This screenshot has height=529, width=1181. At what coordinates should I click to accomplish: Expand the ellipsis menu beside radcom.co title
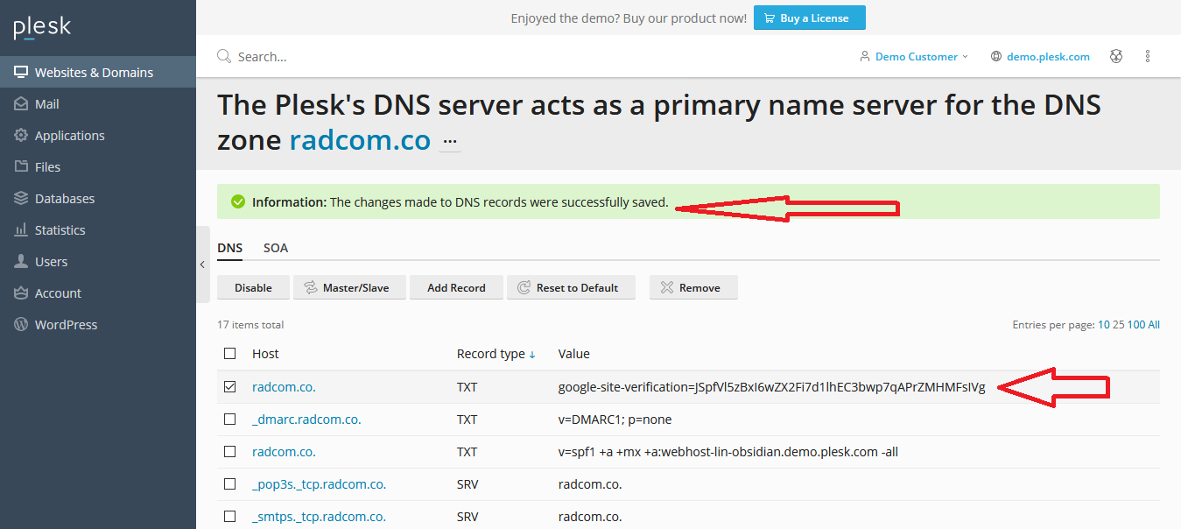450,141
